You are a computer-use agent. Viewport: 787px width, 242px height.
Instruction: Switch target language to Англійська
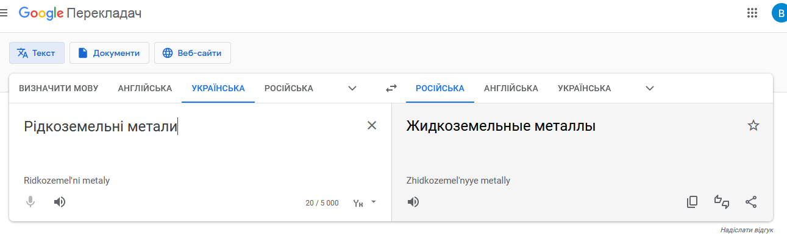click(x=511, y=88)
